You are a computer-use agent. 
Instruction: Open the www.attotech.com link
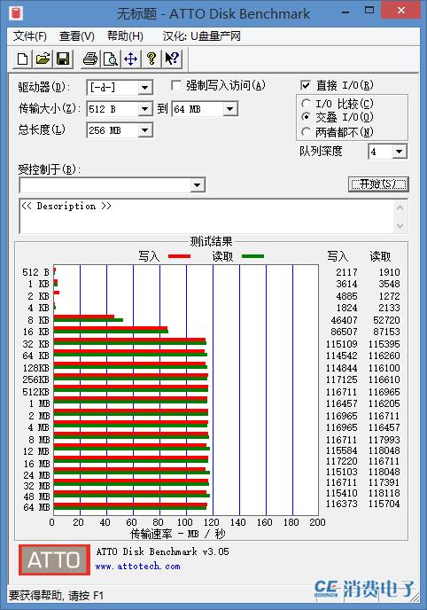click(x=138, y=566)
